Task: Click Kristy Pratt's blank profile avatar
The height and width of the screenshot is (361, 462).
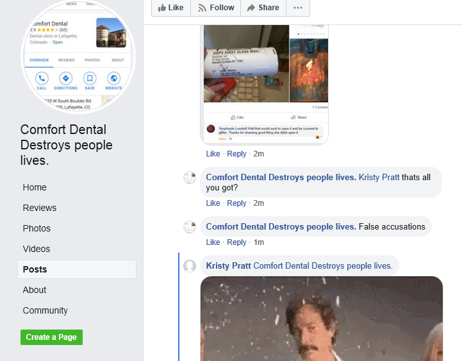Action: click(x=190, y=266)
